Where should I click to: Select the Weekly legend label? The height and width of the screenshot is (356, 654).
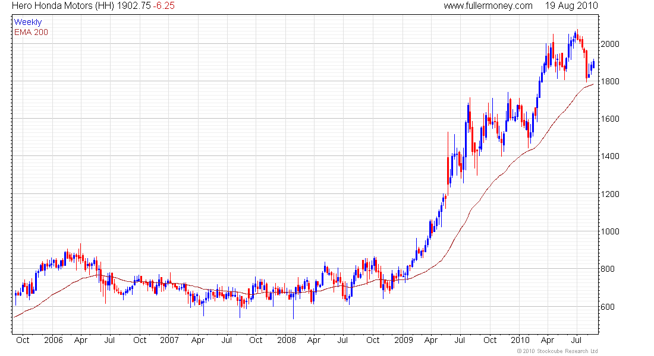(x=28, y=22)
